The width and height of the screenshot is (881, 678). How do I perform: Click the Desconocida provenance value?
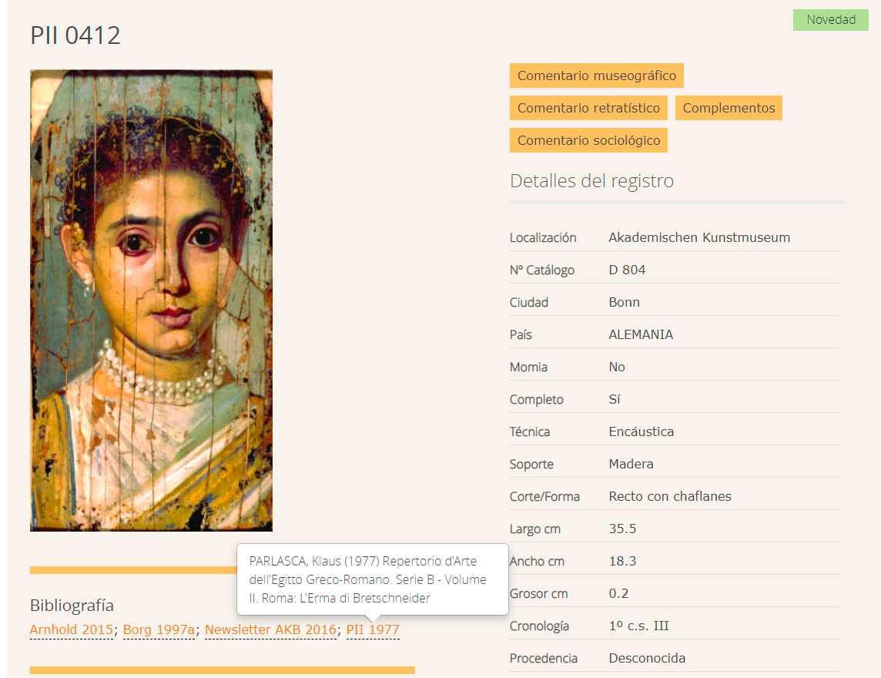(x=647, y=658)
